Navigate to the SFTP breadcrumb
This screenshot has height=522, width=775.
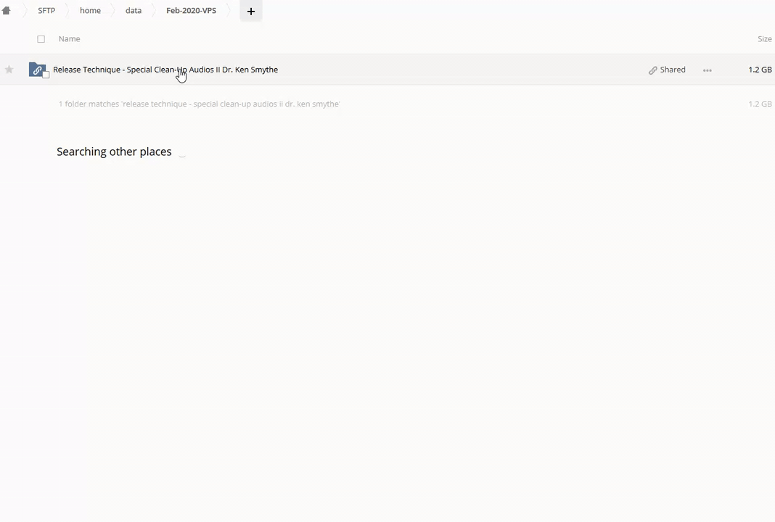[x=46, y=11]
